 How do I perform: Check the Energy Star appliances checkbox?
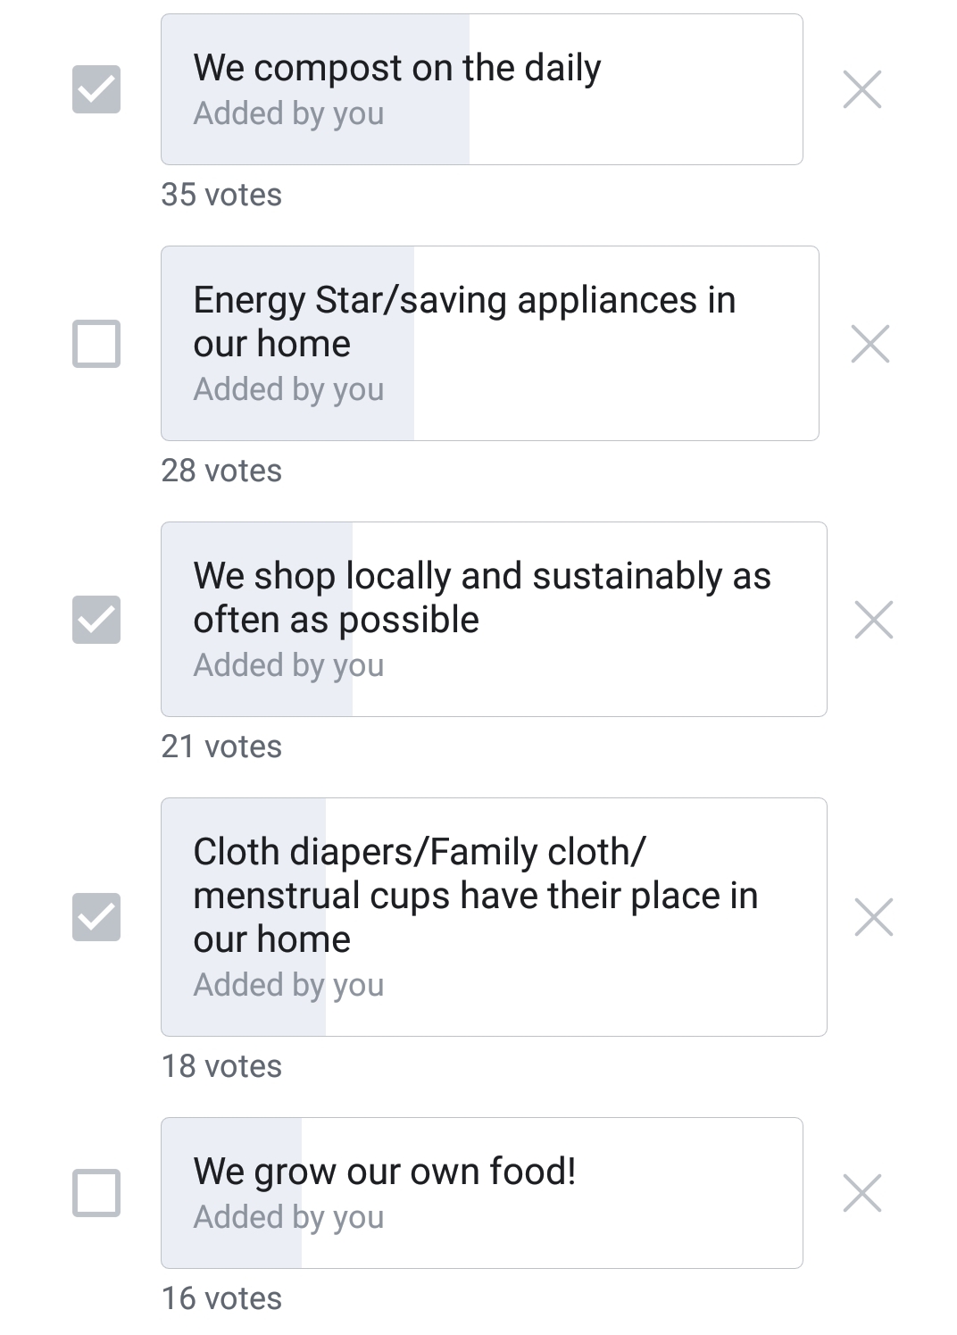pos(96,344)
